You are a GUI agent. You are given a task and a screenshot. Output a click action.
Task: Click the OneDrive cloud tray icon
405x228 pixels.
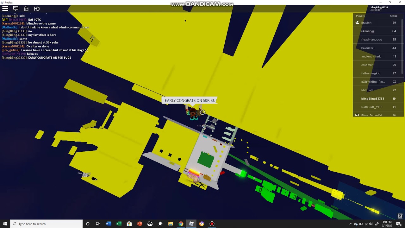356,224
